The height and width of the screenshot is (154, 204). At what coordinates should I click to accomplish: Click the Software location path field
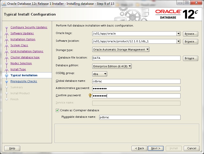click(134, 41)
